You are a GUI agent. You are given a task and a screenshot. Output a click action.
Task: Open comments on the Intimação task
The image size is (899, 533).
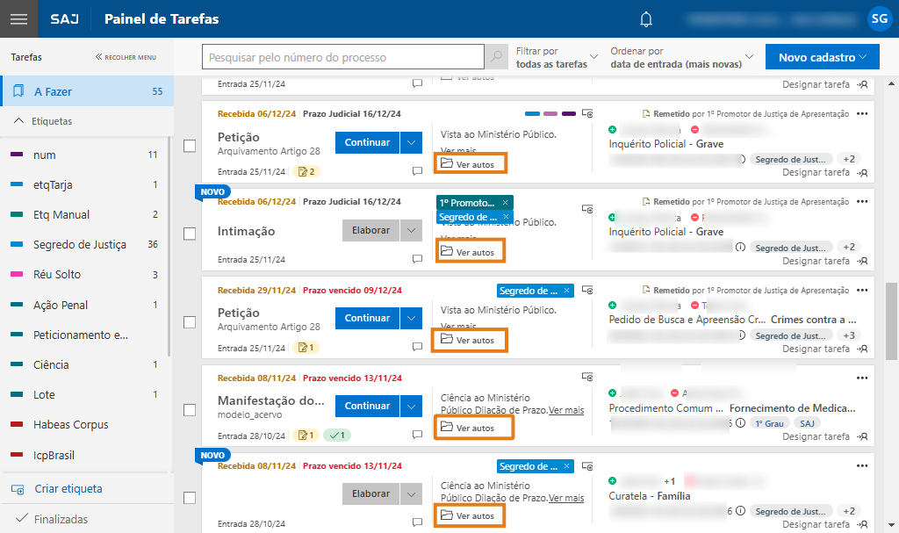coord(418,260)
